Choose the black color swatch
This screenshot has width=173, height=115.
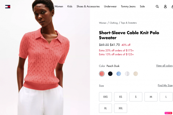pyautogui.click(x=110, y=74)
